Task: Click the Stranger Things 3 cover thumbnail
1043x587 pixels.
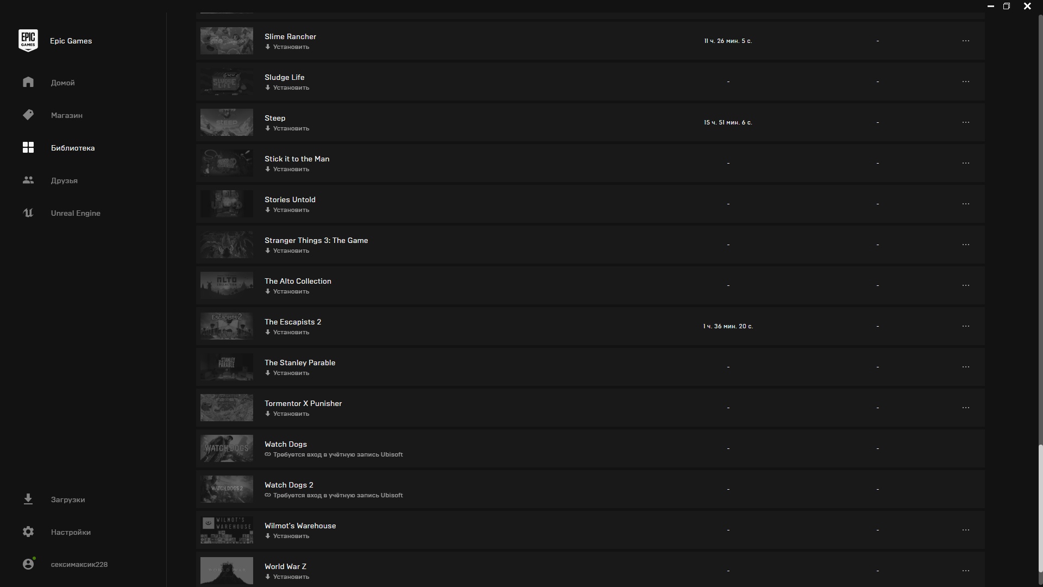Action: 227,245
